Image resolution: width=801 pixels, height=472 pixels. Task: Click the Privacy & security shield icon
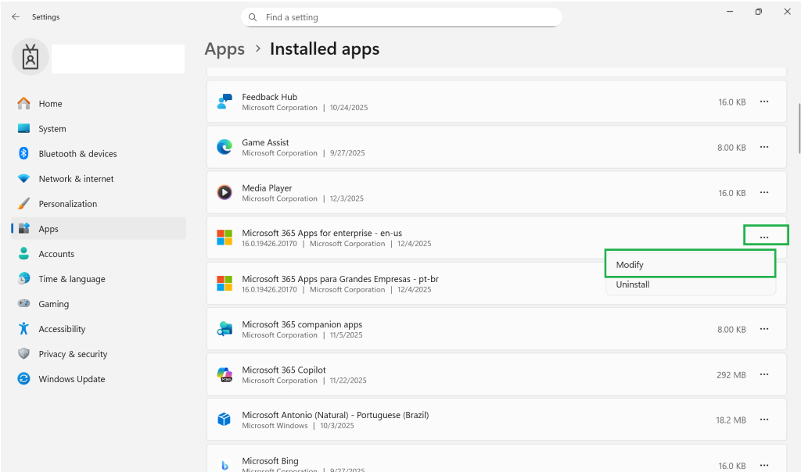pos(23,354)
